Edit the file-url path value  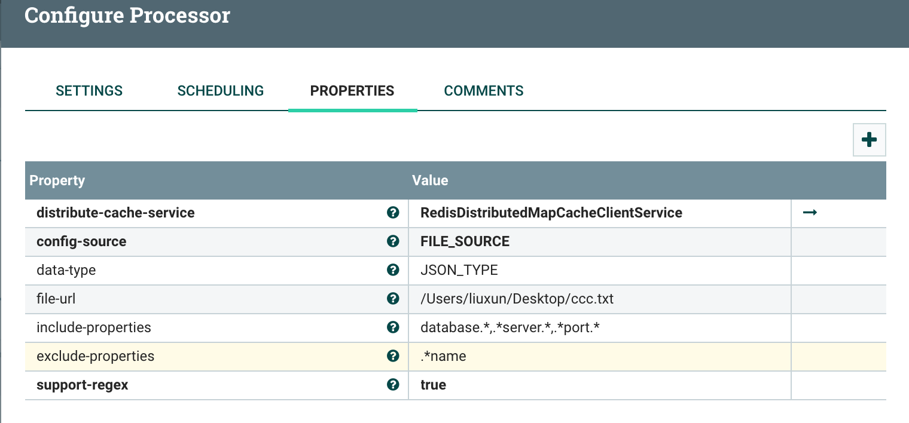coord(517,299)
